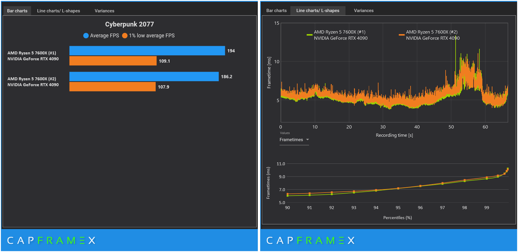
Task: Toggle Ryzen 5 7600X (#1) line legend
Action: [x=337, y=35]
